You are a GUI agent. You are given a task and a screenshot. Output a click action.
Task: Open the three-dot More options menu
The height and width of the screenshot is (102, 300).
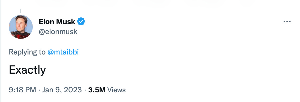click(x=287, y=22)
